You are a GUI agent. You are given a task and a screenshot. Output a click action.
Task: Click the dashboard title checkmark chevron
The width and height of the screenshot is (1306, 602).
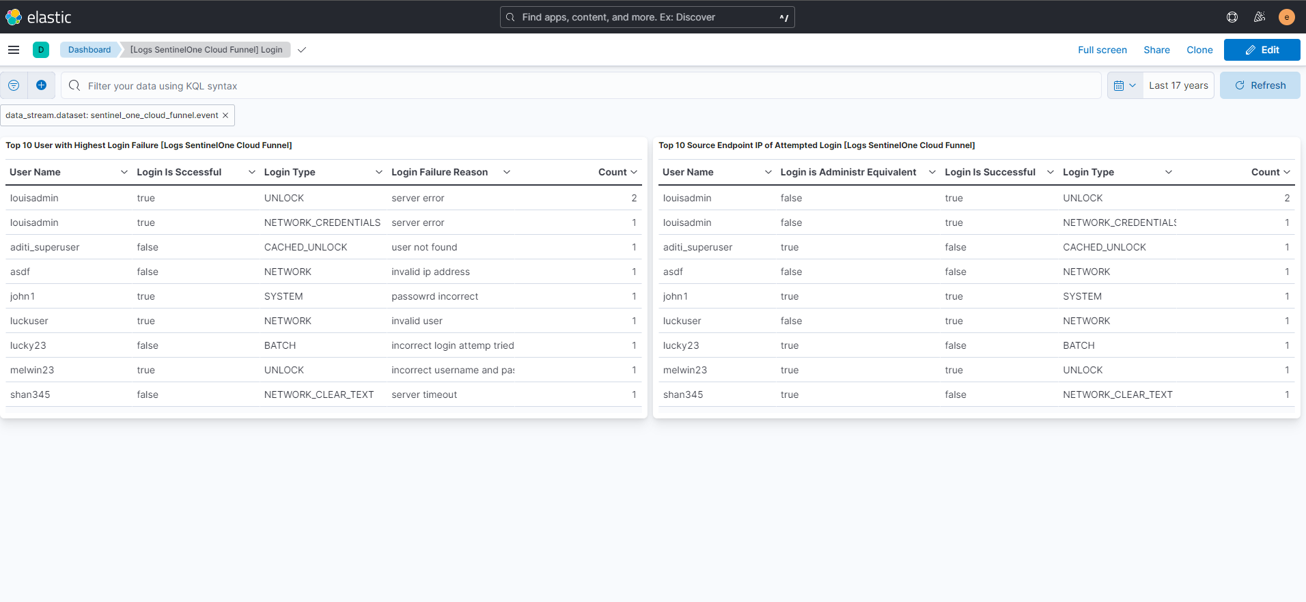coord(302,50)
